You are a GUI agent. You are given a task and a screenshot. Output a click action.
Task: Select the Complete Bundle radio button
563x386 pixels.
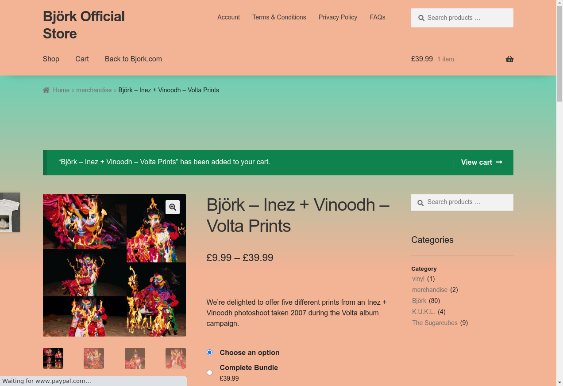pyautogui.click(x=209, y=372)
